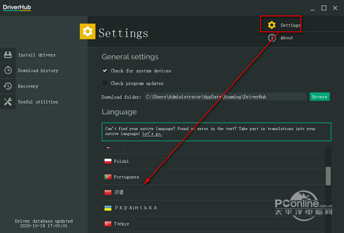Click the Install drivers sidebar icon
The height and width of the screenshot is (233, 344).
click(x=8, y=55)
